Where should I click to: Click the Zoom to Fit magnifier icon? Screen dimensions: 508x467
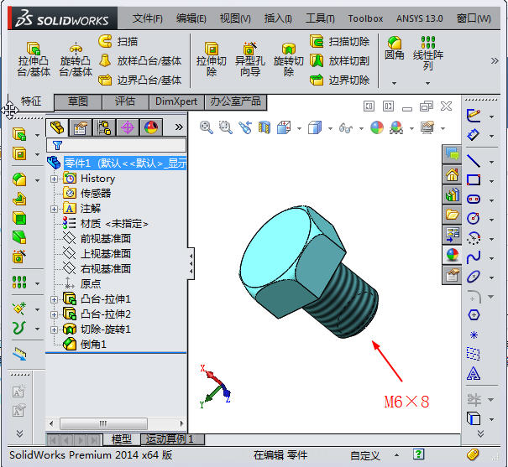[x=207, y=127]
